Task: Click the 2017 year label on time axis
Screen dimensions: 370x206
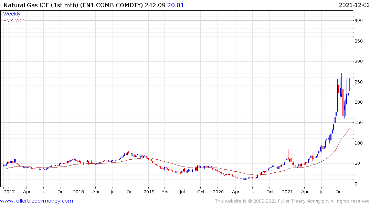Action: click(9, 192)
